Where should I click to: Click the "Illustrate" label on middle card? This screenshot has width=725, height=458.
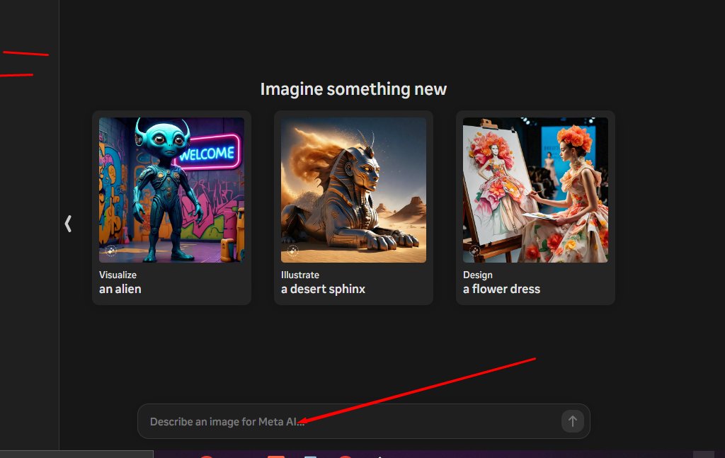tap(300, 275)
